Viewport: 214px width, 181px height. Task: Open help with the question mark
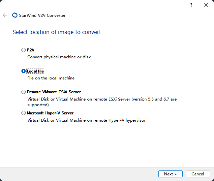coord(191,5)
